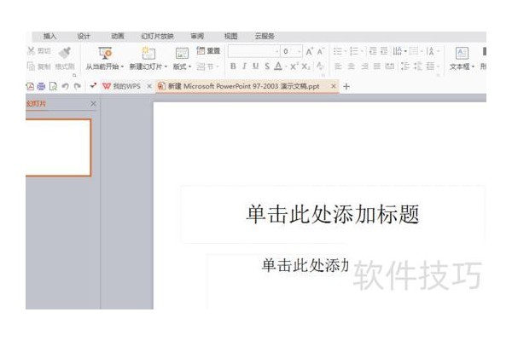The height and width of the screenshot is (341, 512).
Task: Click the Section (节) icon
Action: [201, 66]
